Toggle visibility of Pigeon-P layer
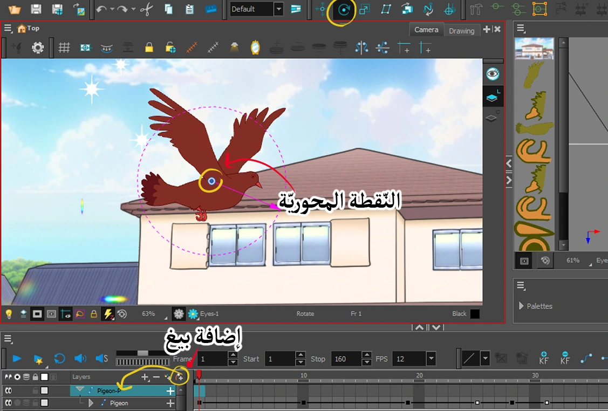Image resolution: width=608 pixels, height=411 pixels. click(8, 391)
